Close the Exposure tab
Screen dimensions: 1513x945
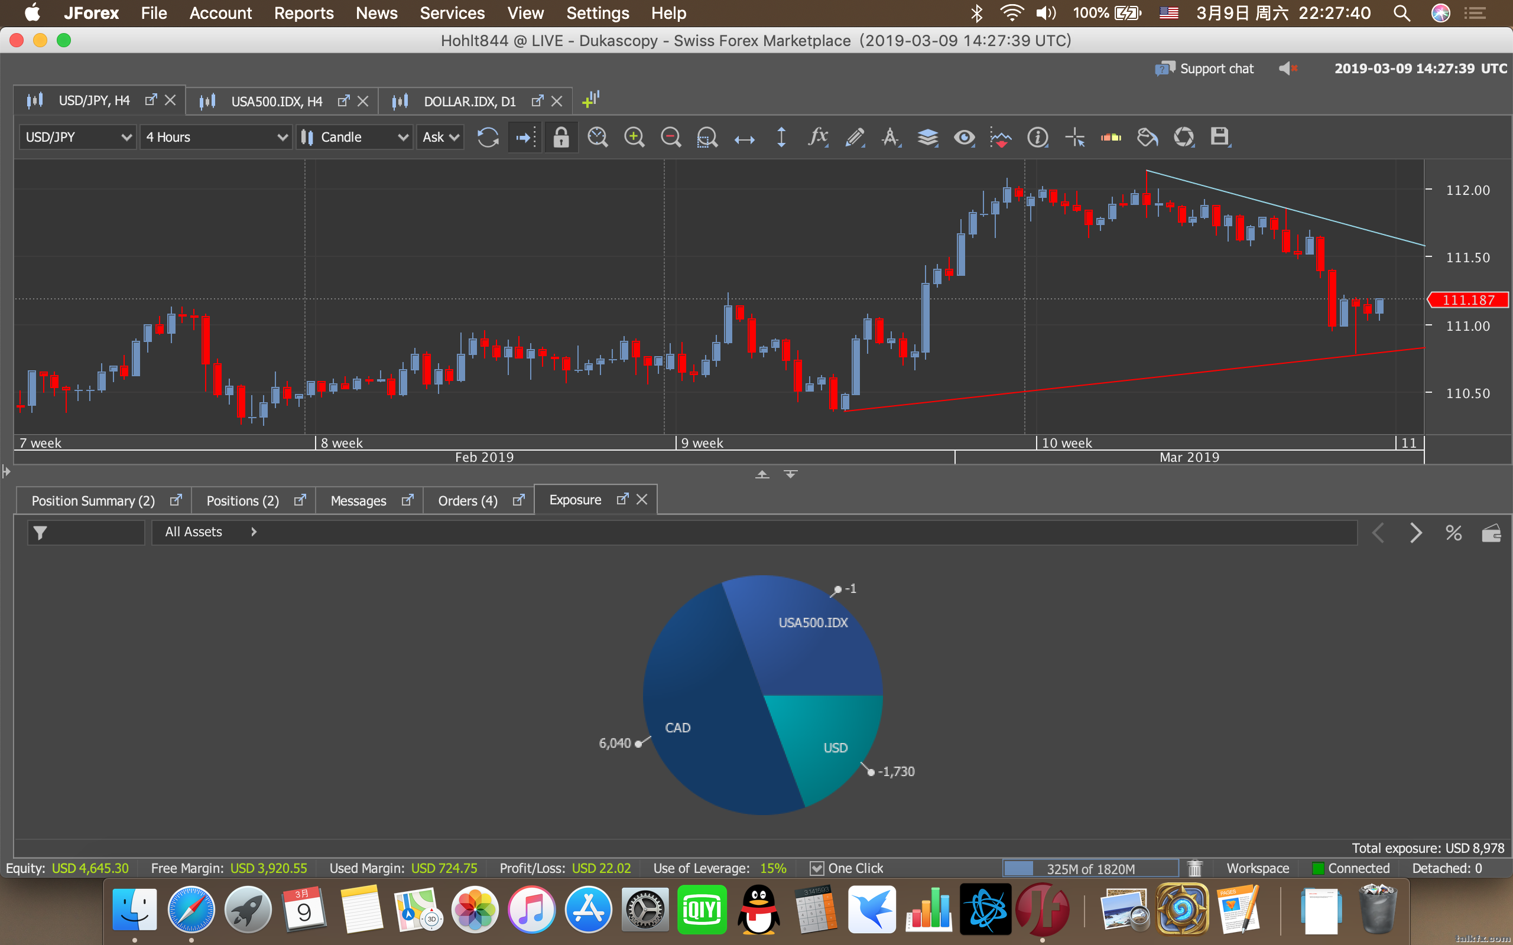point(641,500)
